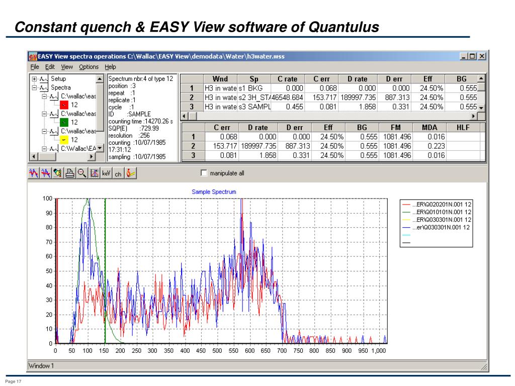Click the flashlight toolbar icon
The height and width of the screenshot is (386, 515).
pyautogui.click(x=57, y=173)
